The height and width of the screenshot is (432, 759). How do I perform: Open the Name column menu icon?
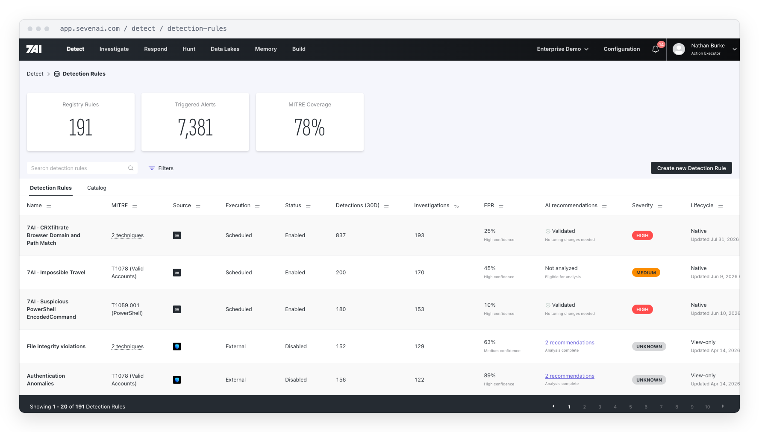click(x=49, y=206)
